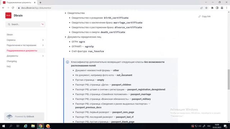
Task: Open File Explorer from the taskbar
Action: (x=33, y=126)
